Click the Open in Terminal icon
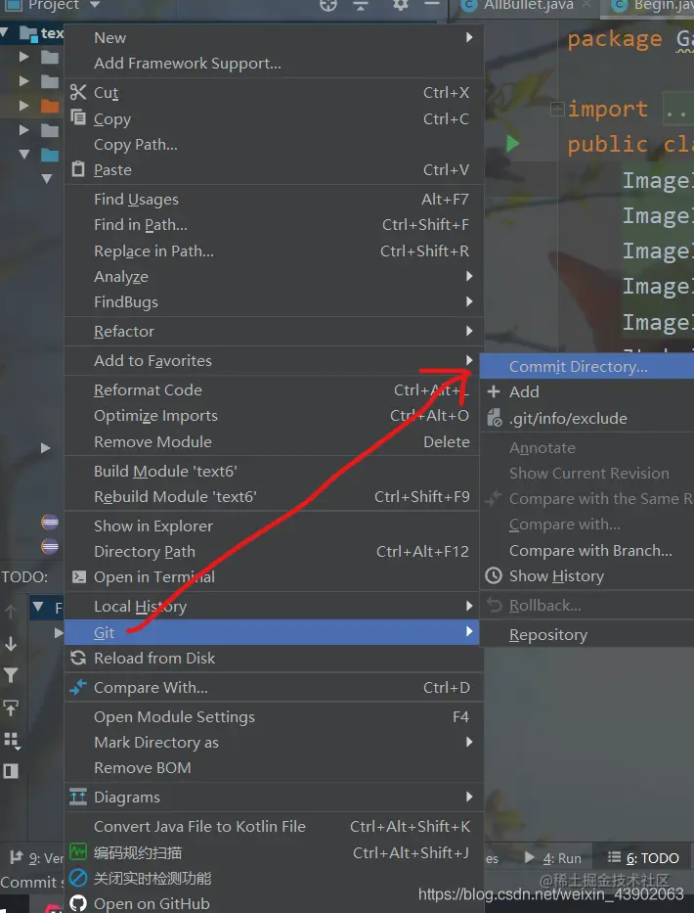Screen dimensions: 694x913 point(78,576)
